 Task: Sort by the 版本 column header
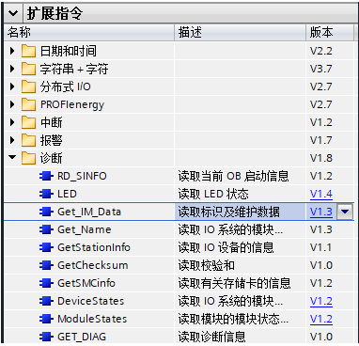(x=330, y=32)
